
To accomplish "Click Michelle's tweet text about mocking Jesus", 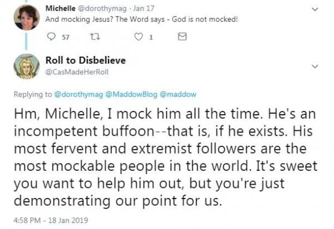I will click(x=141, y=19).
